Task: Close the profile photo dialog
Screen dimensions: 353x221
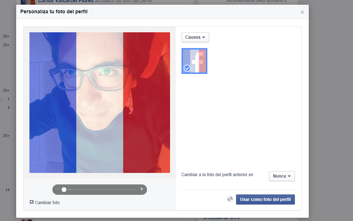Action: pos(302,12)
